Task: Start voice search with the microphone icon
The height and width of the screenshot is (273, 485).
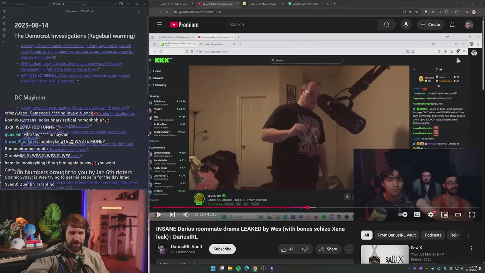Action: 406,25
